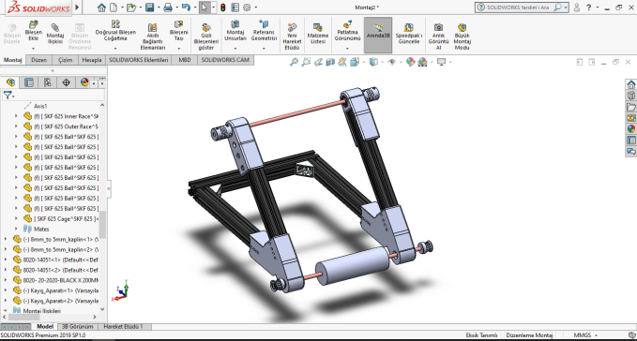Screen dimensions: 637x341
Task: Open Referans Geometrisi tool
Action: coord(264,31)
